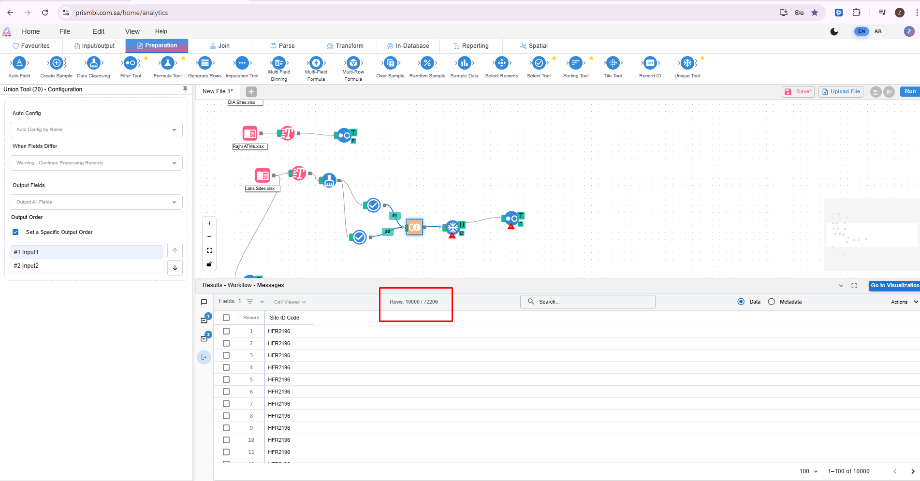Click the Filter Tool icon
This screenshot has width=920, height=481.
tap(131, 63)
